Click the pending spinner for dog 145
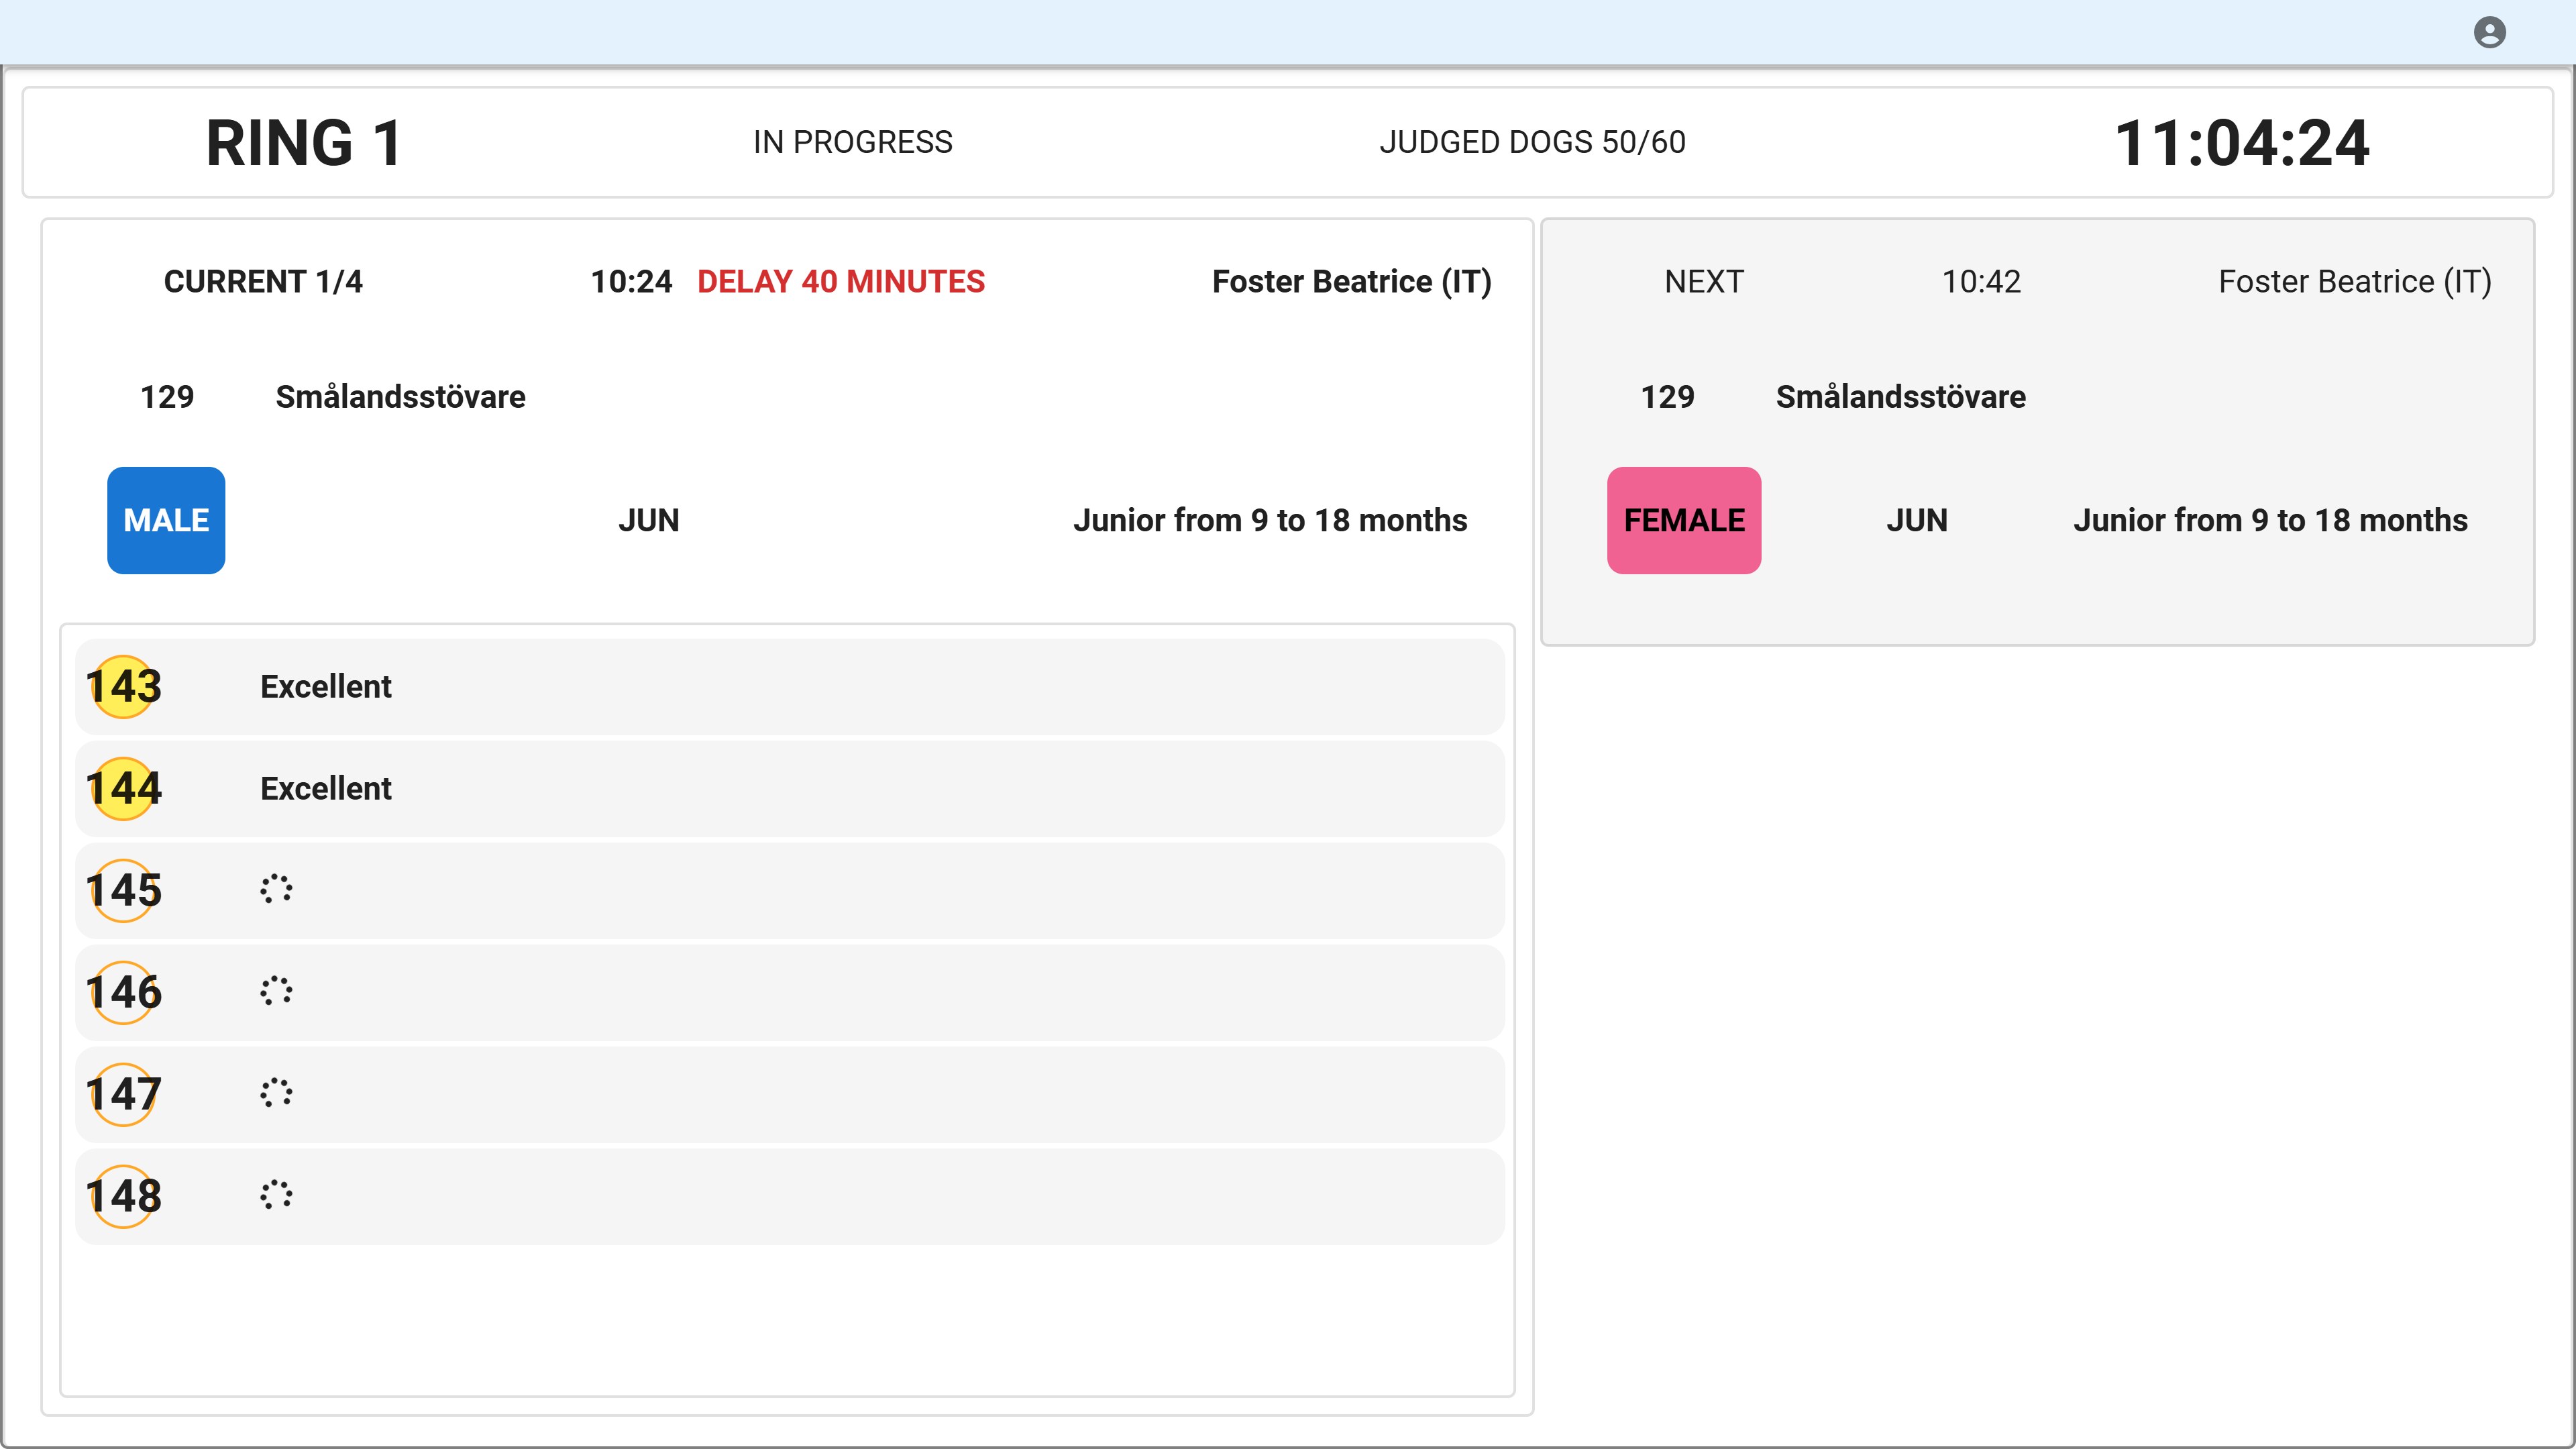The width and height of the screenshot is (2576, 1449). pyautogui.click(x=276, y=889)
